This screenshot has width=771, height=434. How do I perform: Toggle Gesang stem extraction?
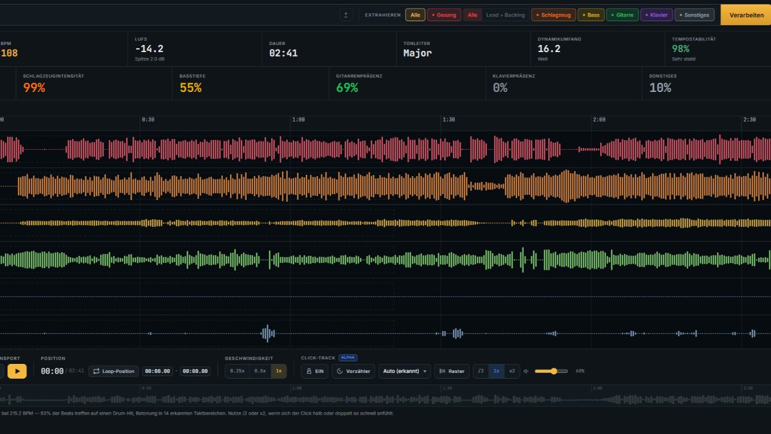[444, 15]
